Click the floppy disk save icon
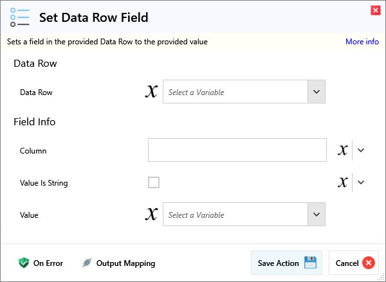The width and height of the screenshot is (386, 282). pyautogui.click(x=311, y=263)
